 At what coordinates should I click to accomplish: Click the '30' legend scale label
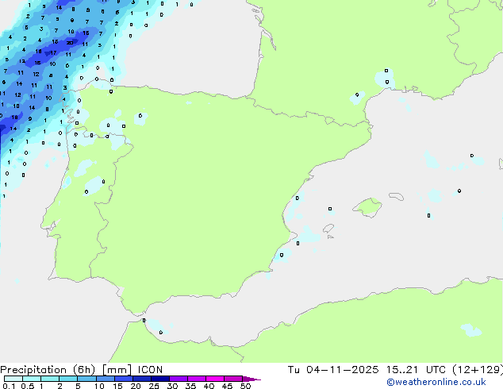pos(172,386)
